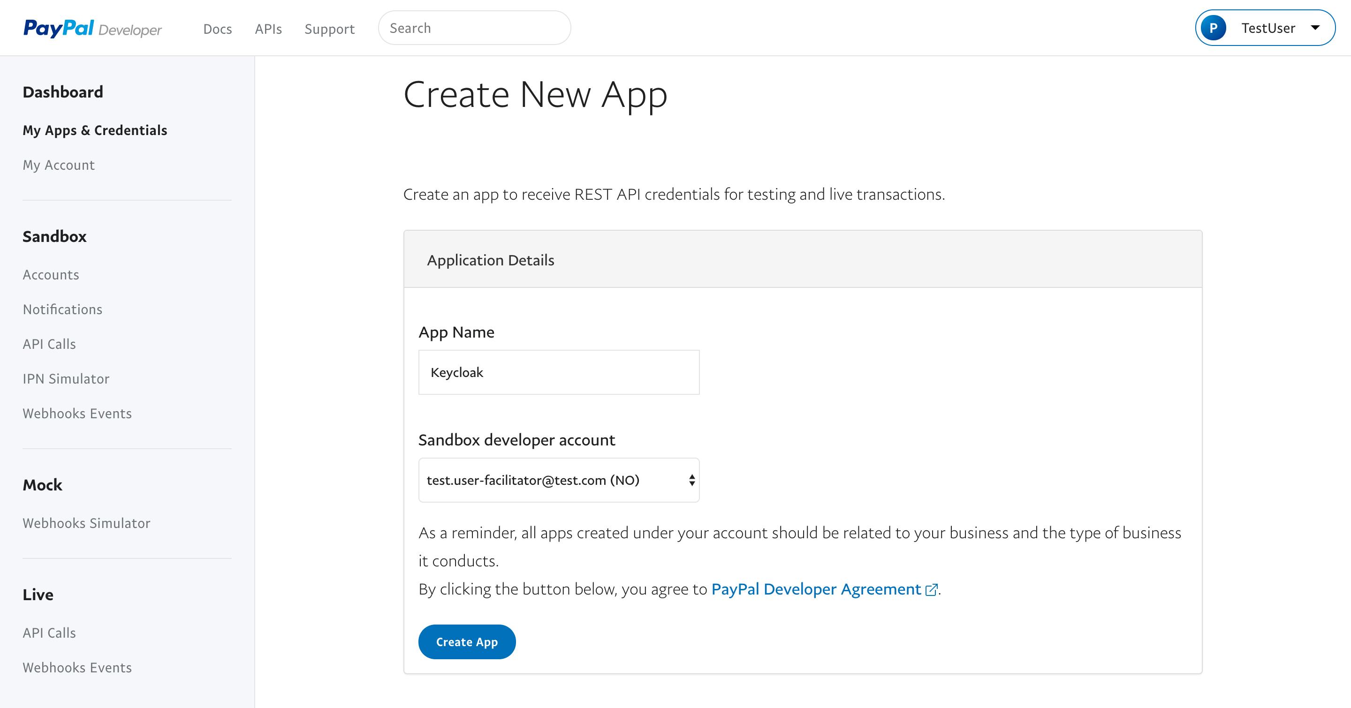Open the APIs menu
The height and width of the screenshot is (708, 1351).
[268, 29]
